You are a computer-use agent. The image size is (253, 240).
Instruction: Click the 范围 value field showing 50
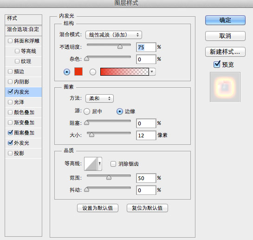pyautogui.click(x=146, y=178)
